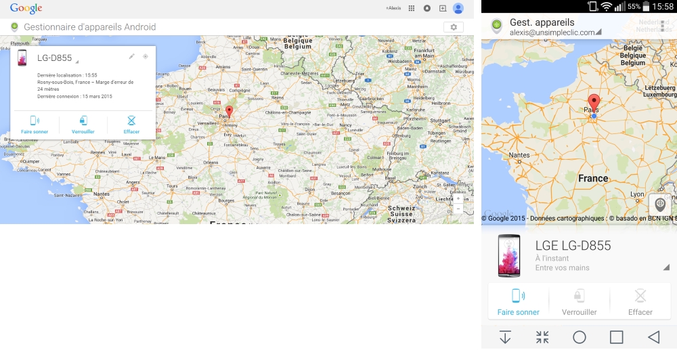Tap Faire sonner on phone app
Viewport: 677px width, 350px height.
(518, 302)
